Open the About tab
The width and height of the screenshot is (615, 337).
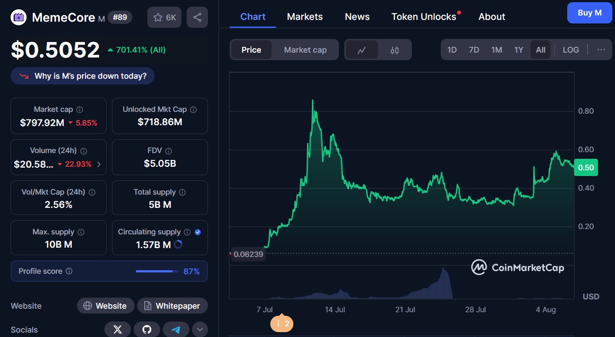tap(492, 17)
